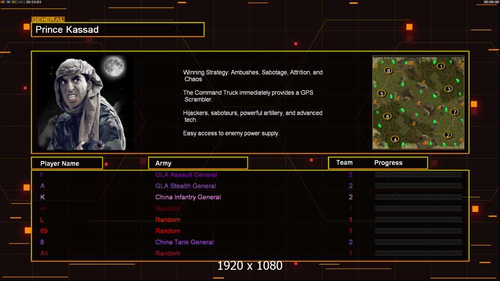The height and width of the screenshot is (281, 500).
Task: Select start position 4 on the minimap
Action: pyautogui.click(x=395, y=140)
